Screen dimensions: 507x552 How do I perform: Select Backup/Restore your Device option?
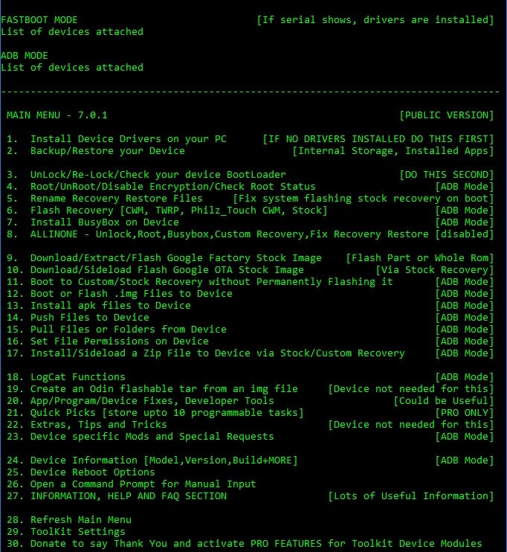click(107, 151)
